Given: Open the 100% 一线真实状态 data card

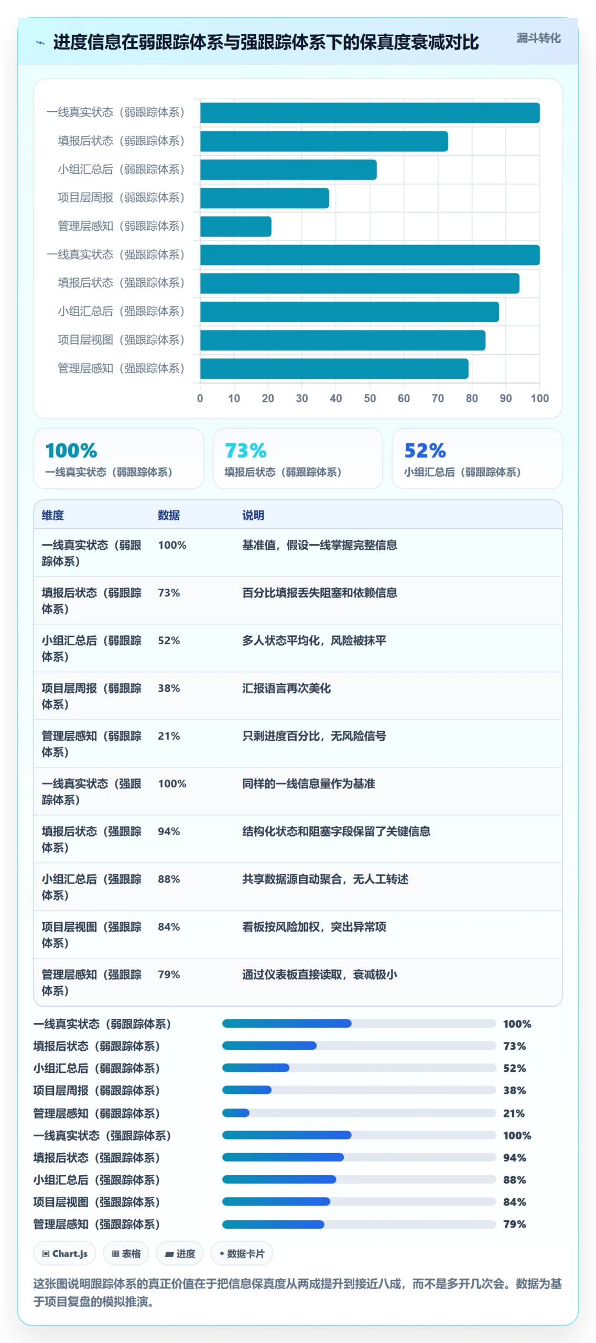Looking at the screenshot, I should pyautogui.click(x=118, y=459).
